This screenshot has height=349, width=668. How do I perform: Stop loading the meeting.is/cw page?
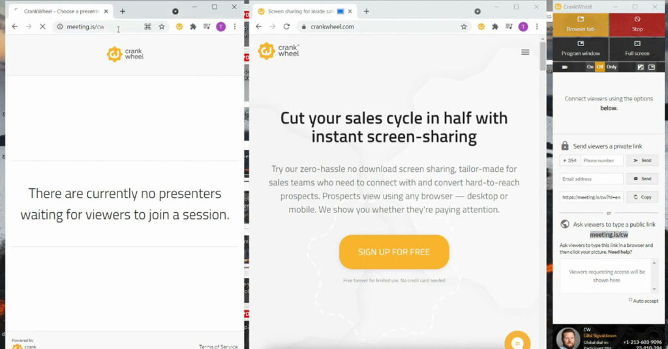point(42,27)
